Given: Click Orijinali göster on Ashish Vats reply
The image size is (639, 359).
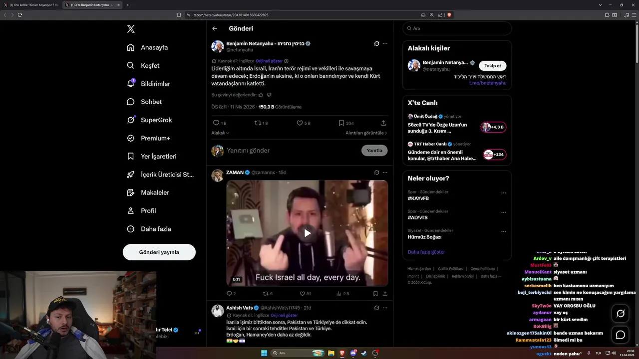Looking at the screenshot, I should (284, 315).
